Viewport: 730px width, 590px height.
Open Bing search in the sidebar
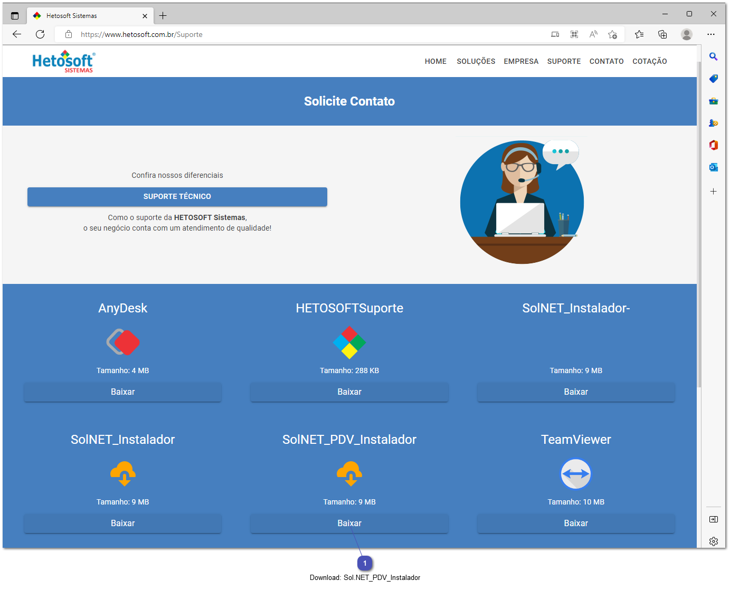click(713, 56)
